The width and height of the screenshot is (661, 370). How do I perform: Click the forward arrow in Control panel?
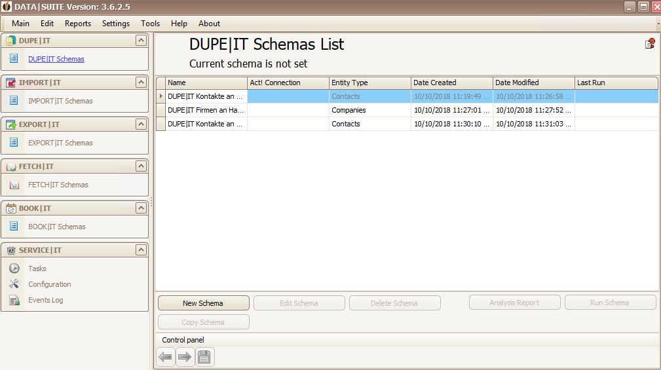185,358
